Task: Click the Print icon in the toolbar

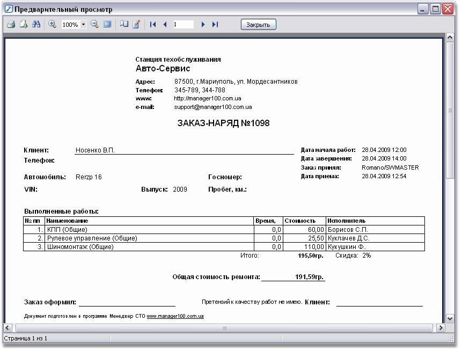Action: tap(11, 25)
